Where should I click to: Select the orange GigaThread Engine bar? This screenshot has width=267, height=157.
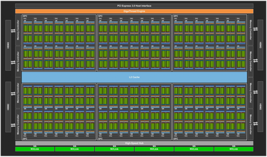[x=134, y=11]
